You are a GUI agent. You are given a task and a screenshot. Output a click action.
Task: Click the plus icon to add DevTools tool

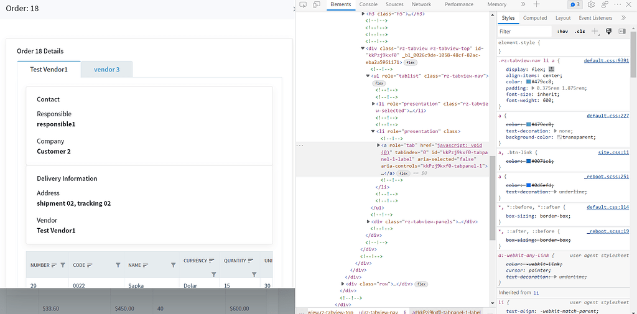click(536, 4)
